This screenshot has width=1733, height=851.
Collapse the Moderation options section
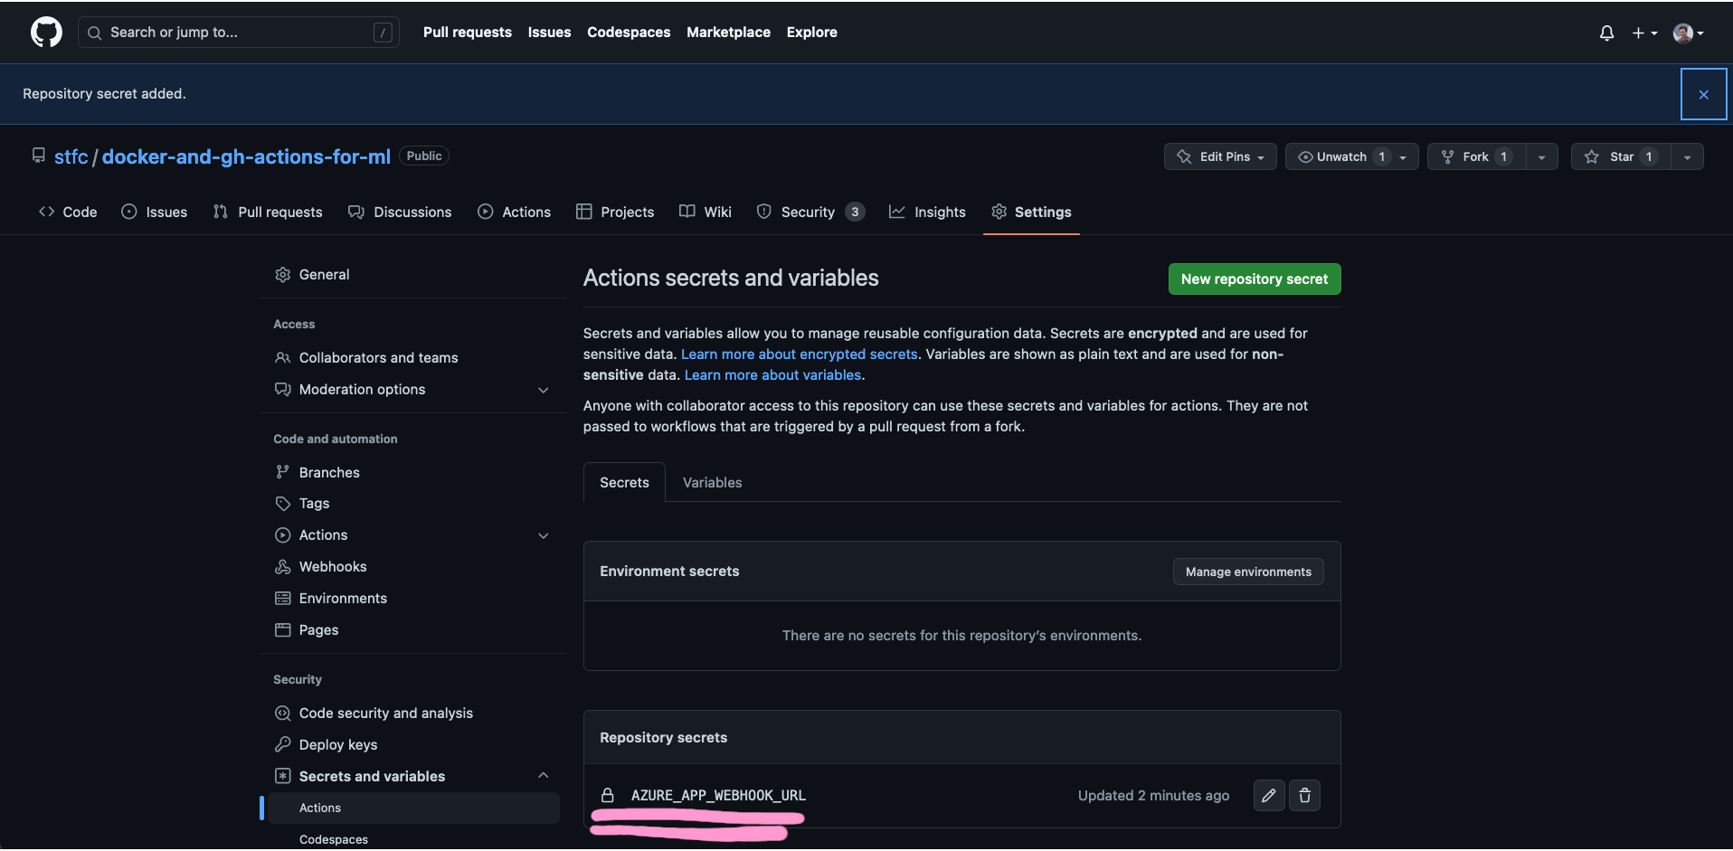click(x=543, y=390)
